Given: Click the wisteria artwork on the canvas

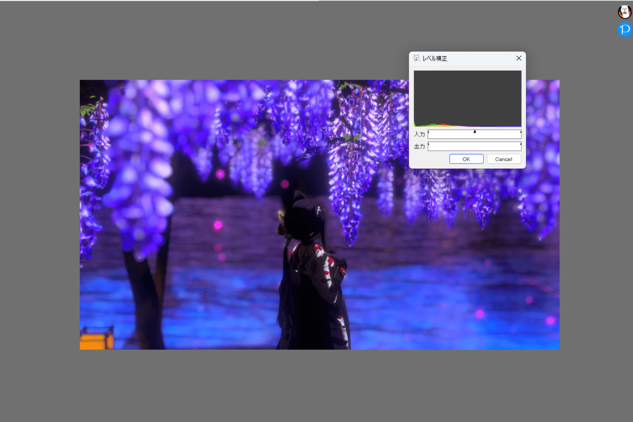Looking at the screenshot, I should tap(319, 214).
